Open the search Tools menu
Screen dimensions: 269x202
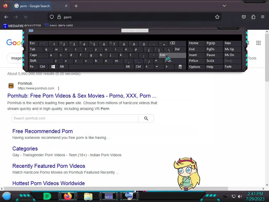(252, 58)
